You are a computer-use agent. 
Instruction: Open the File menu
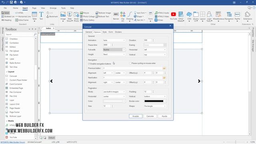coord(5,8)
